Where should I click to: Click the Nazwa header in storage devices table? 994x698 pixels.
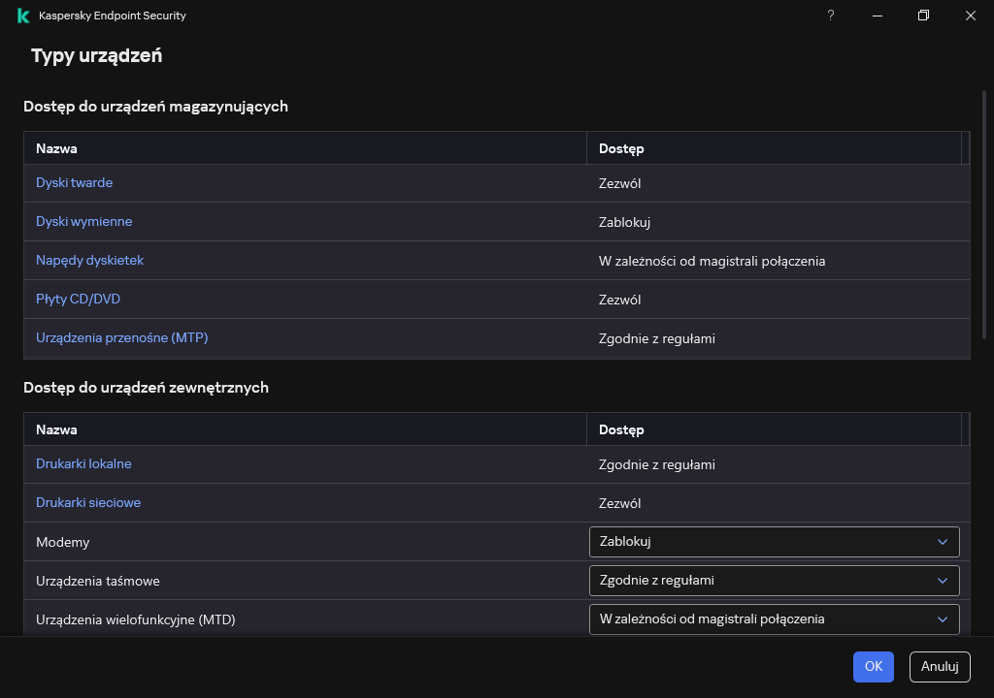56,149
